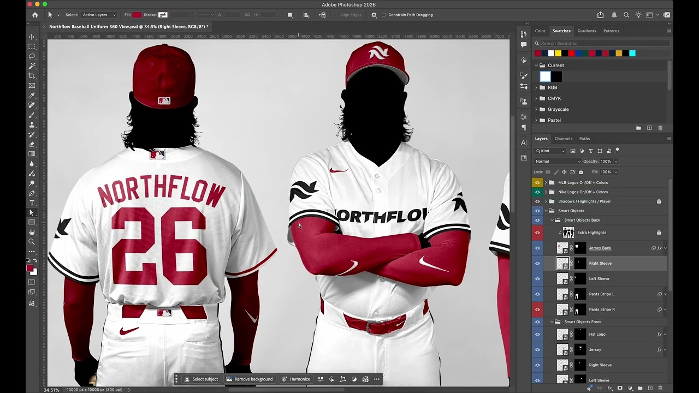
Task: Enable Constrain Path Dragging checkbox
Action: pos(384,15)
